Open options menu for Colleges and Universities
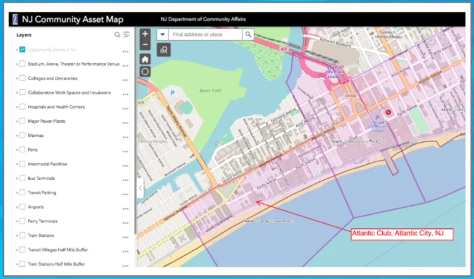 pos(125,80)
